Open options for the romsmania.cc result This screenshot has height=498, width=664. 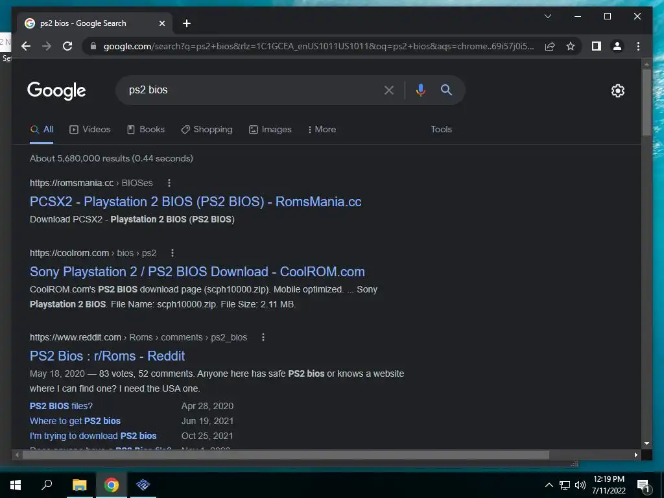pos(169,183)
